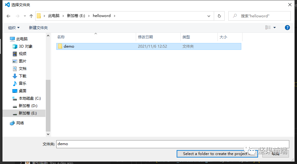Click the search helloword input field
This screenshot has height=164, width=297.
click(260, 16)
